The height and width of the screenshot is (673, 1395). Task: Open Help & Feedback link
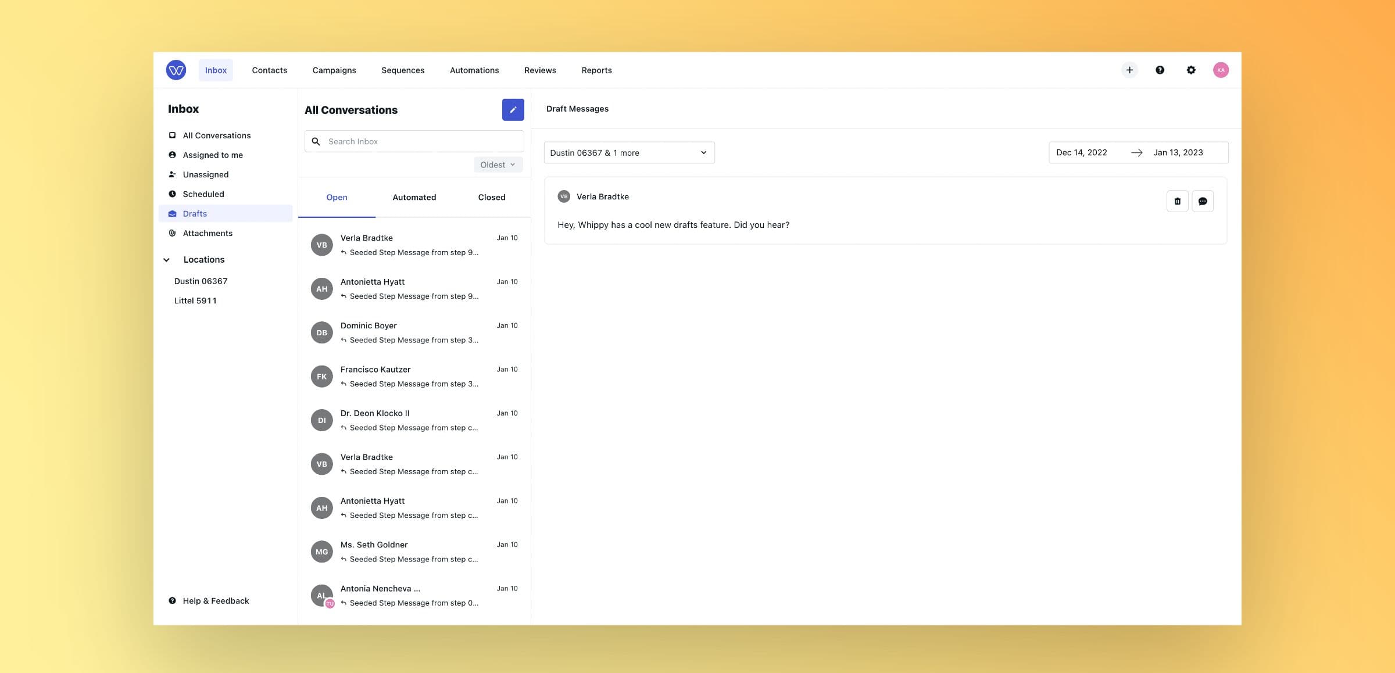click(x=215, y=601)
